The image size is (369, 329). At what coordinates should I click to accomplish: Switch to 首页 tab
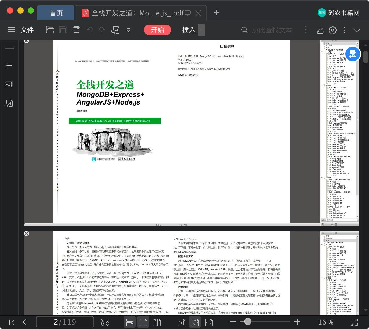click(56, 13)
